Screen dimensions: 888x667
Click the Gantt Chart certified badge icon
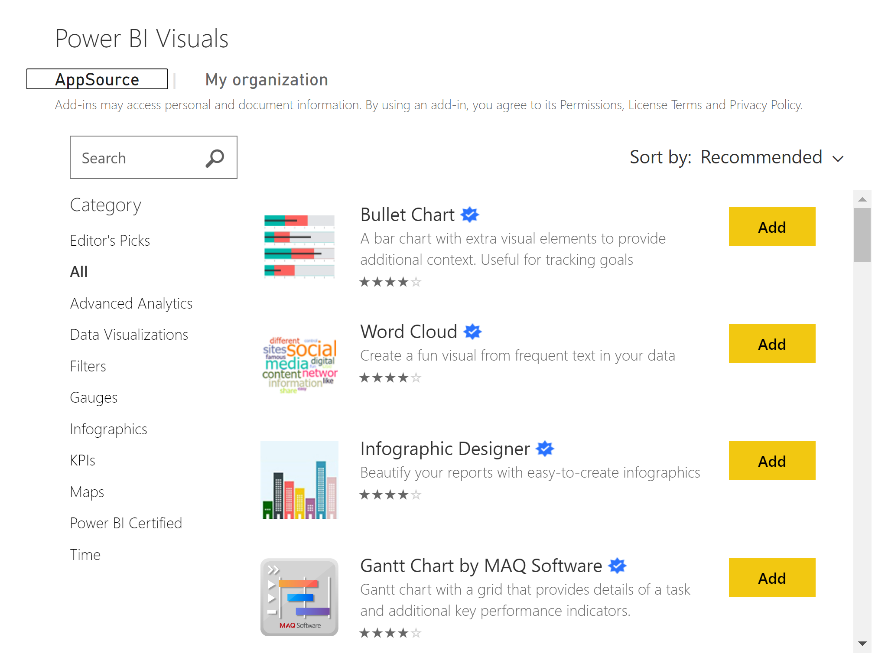[x=617, y=566]
